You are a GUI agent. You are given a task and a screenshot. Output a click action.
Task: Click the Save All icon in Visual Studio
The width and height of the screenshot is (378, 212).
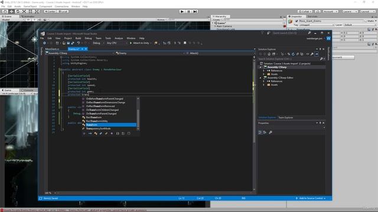(73, 43)
